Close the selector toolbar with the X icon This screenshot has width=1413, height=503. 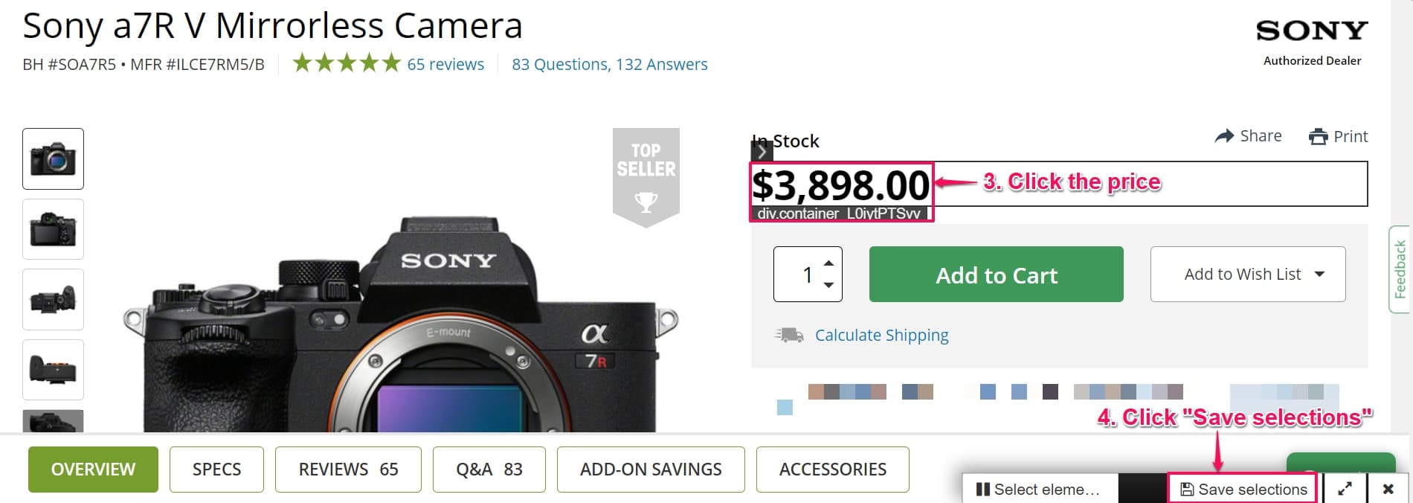click(1388, 489)
